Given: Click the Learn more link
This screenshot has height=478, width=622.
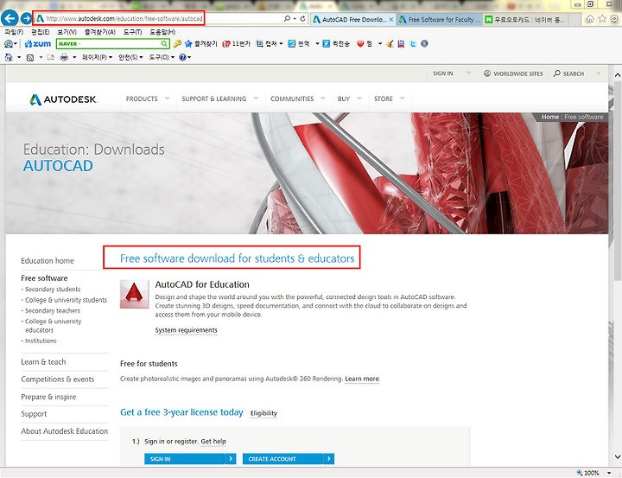Looking at the screenshot, I should tap(362, 379).
